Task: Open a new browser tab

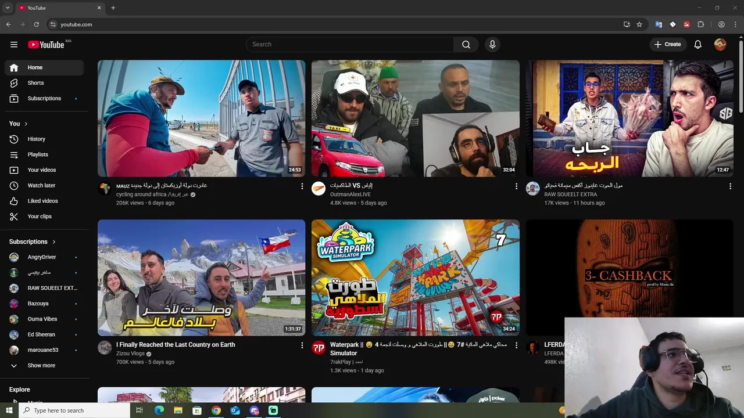Action: [x=113, y=8]
